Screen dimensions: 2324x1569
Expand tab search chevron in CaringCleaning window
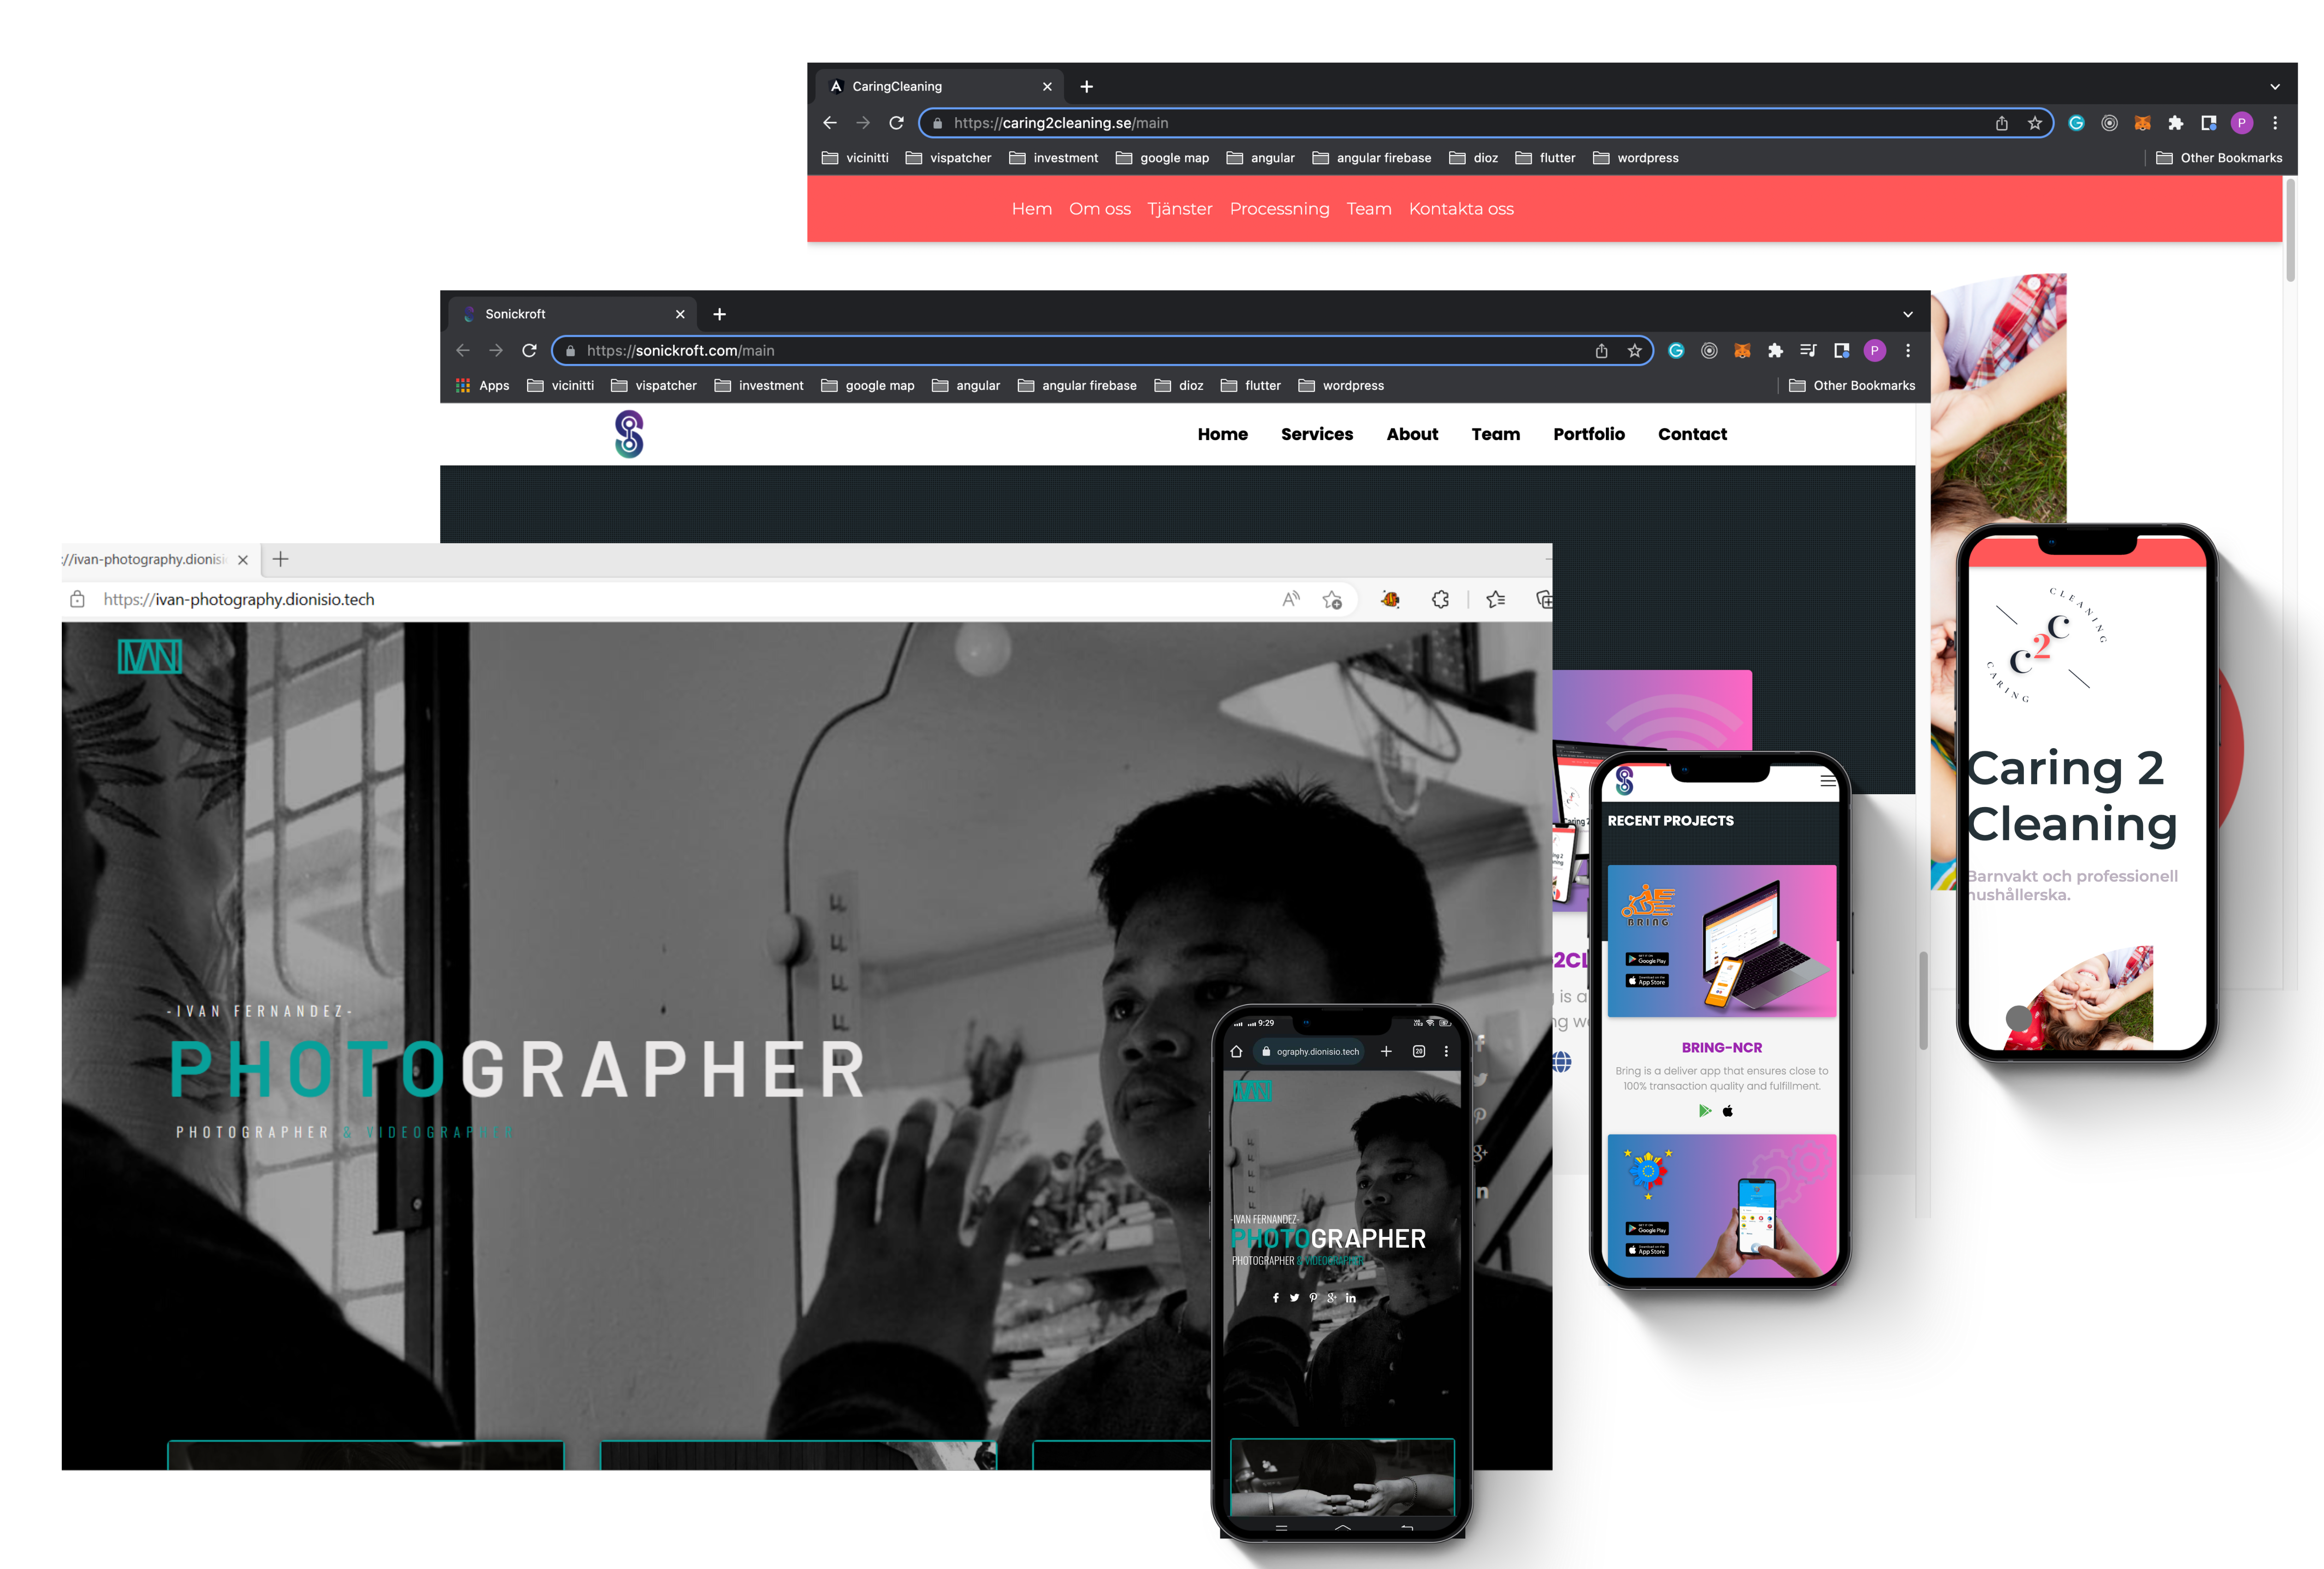2274,87
